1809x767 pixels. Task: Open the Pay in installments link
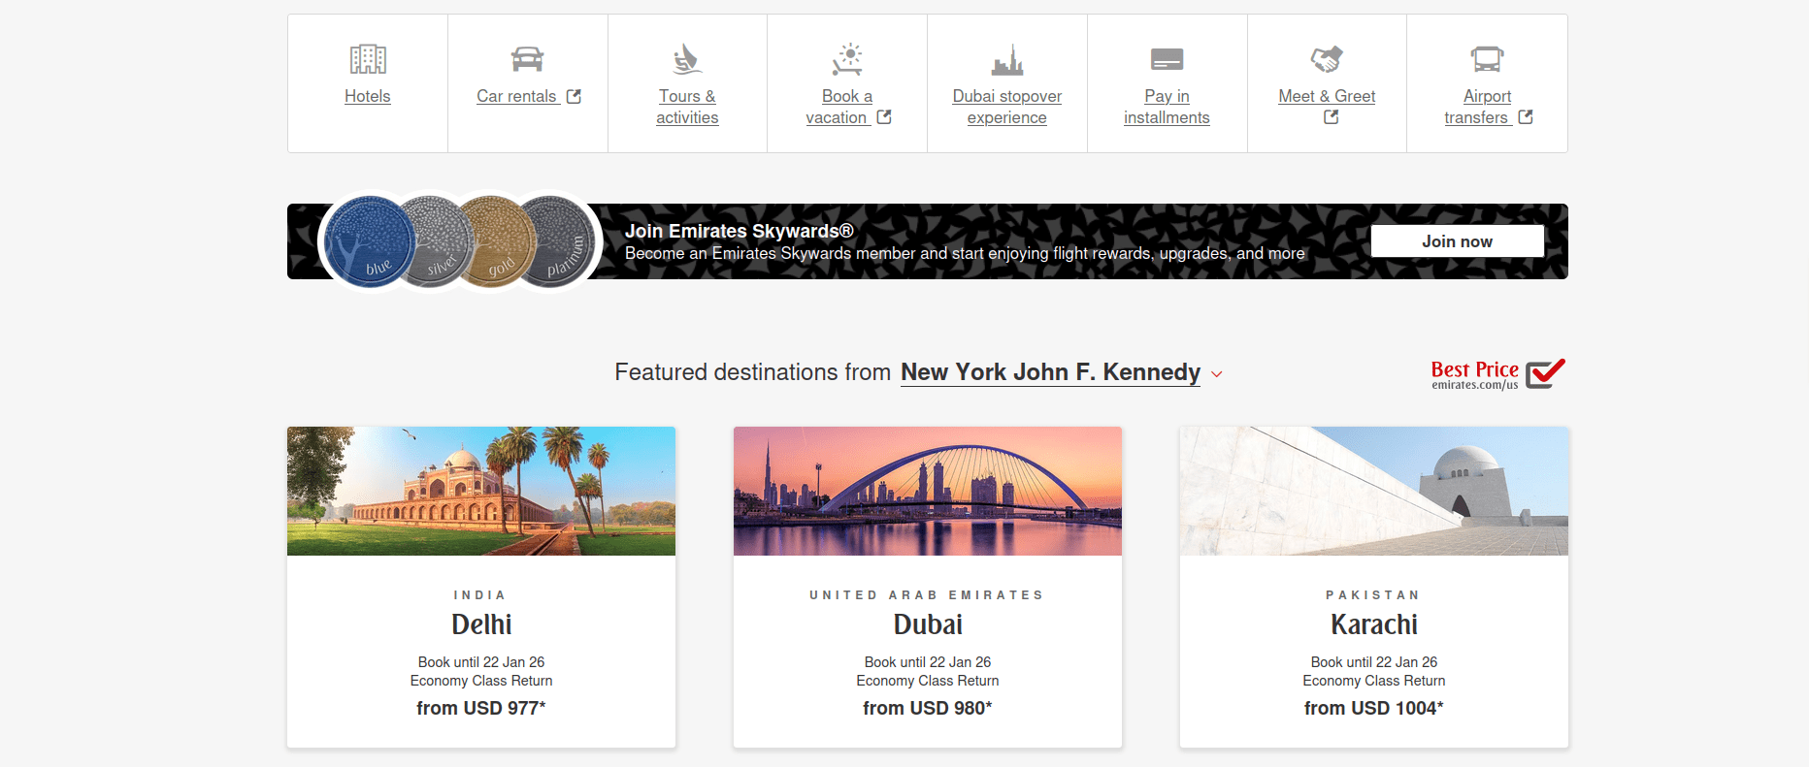pos(1167,107)
